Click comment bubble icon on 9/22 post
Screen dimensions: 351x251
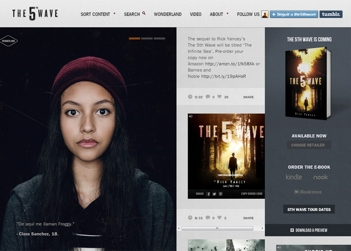click(208, 96)
